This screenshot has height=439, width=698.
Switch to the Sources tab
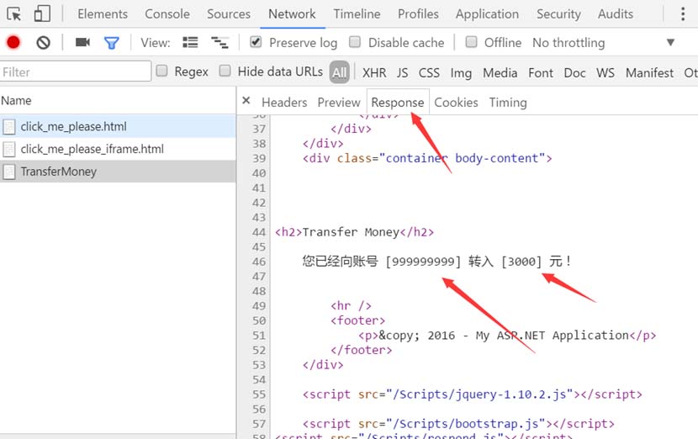tap(229, 14)
